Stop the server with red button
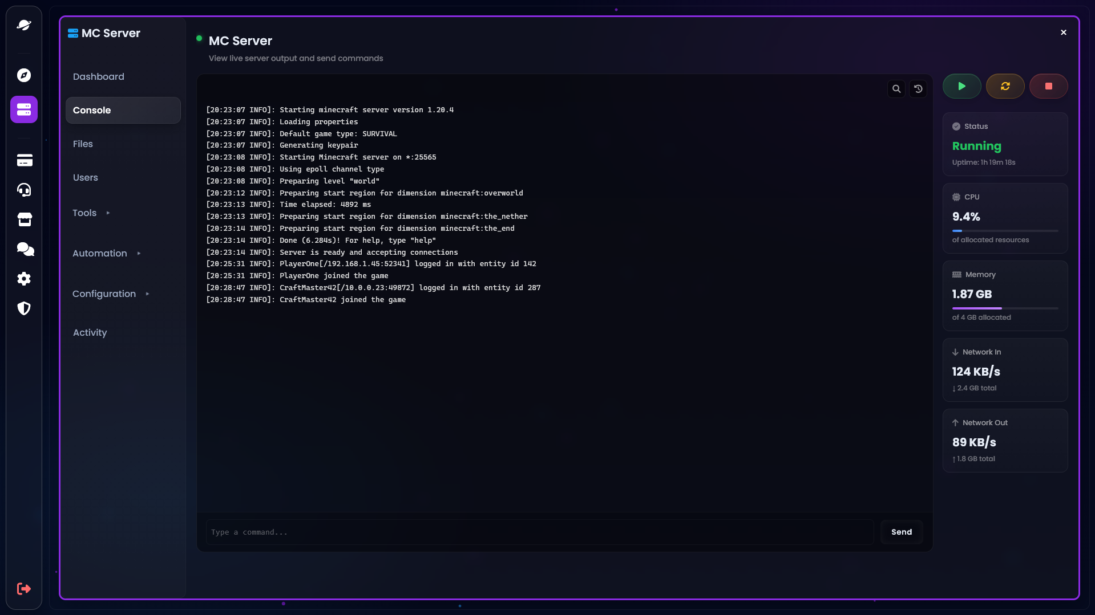The image size is (1095, 615). coord(1048,86)
